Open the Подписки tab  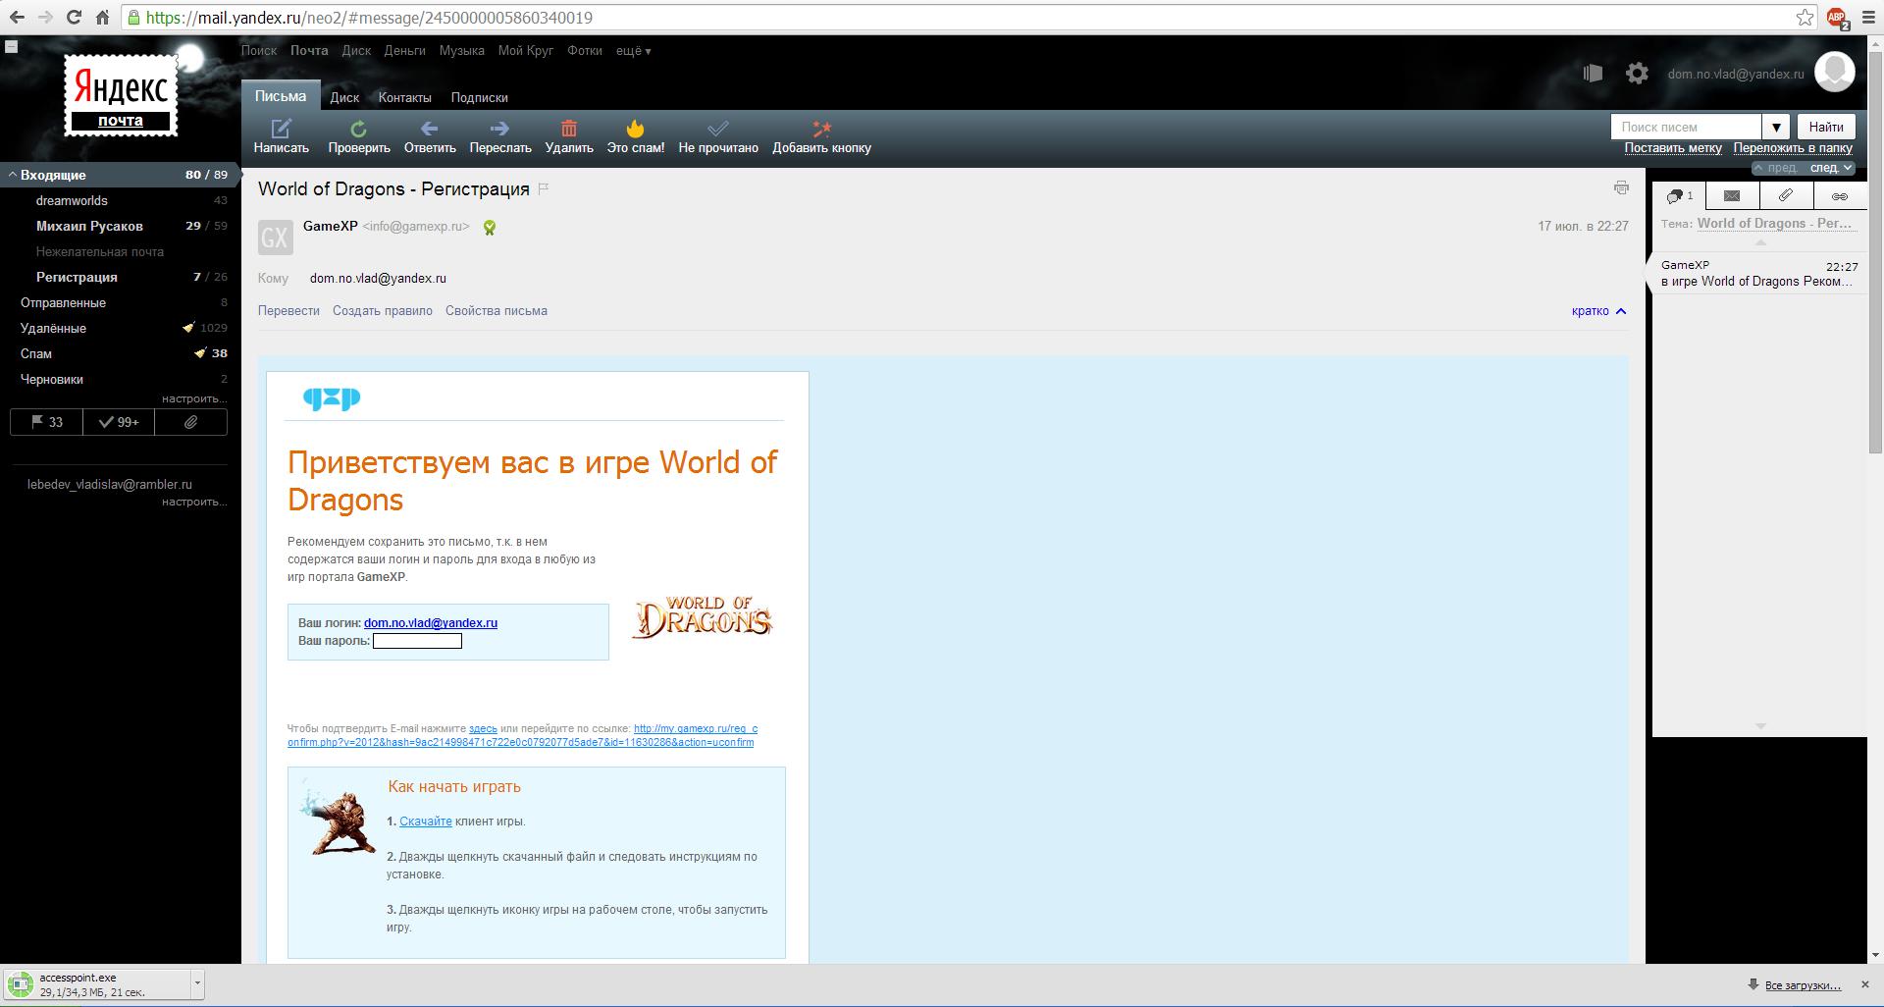click(479, 98)
